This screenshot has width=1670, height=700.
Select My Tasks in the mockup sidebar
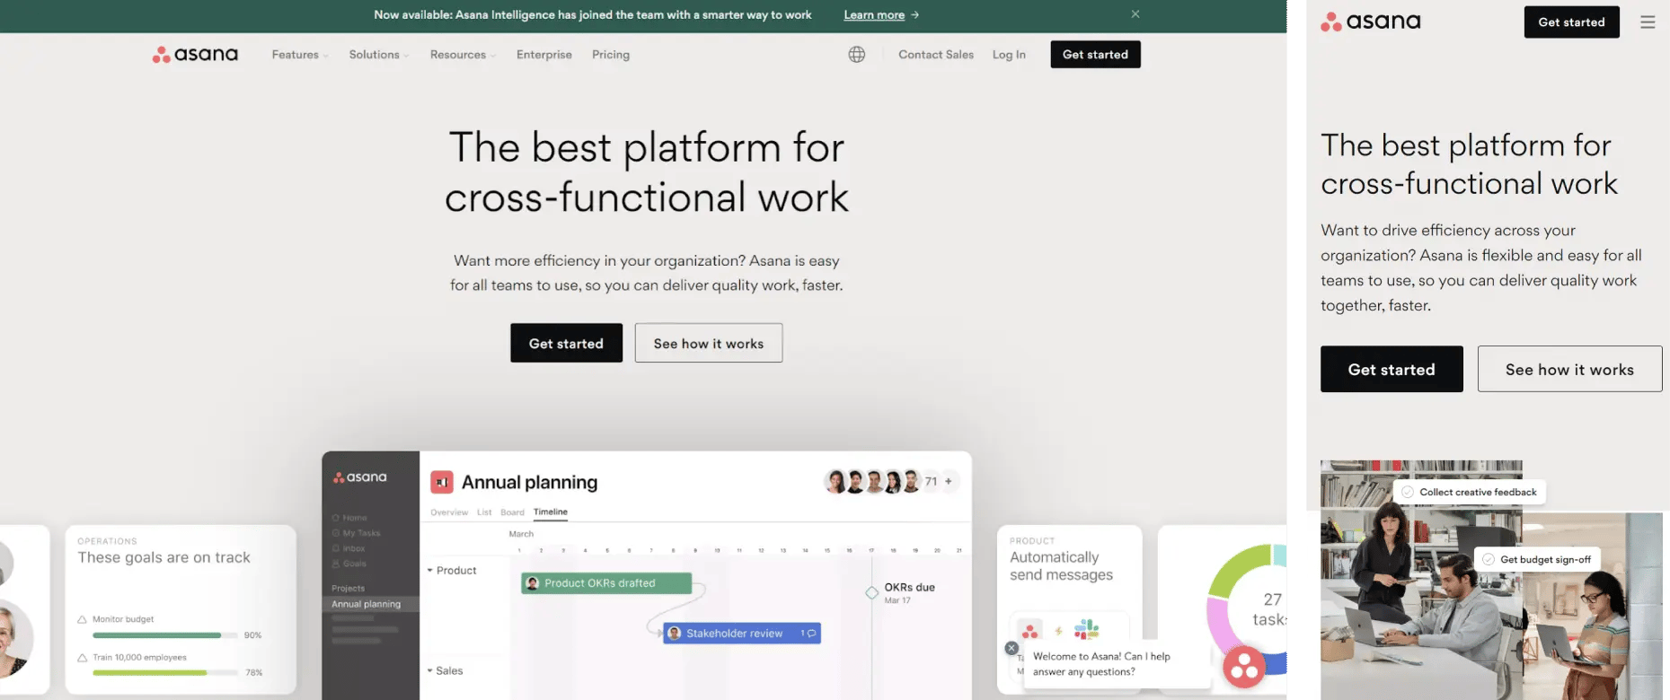(x=356, y=533)
